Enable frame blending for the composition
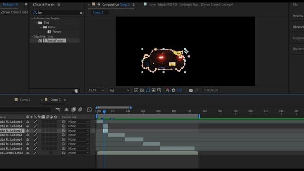The height and width of the screenshot is (171, 304). point(73,110)
